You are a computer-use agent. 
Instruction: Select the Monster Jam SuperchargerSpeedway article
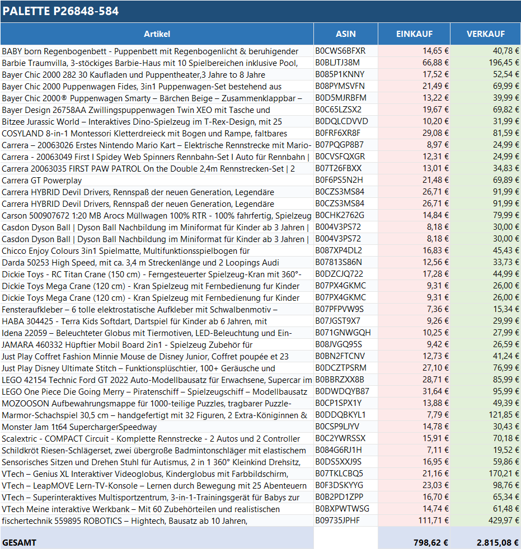(x=79, y=427)
